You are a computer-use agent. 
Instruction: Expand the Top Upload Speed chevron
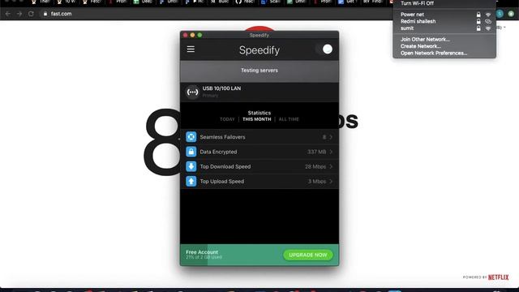[x=331, y=182]
